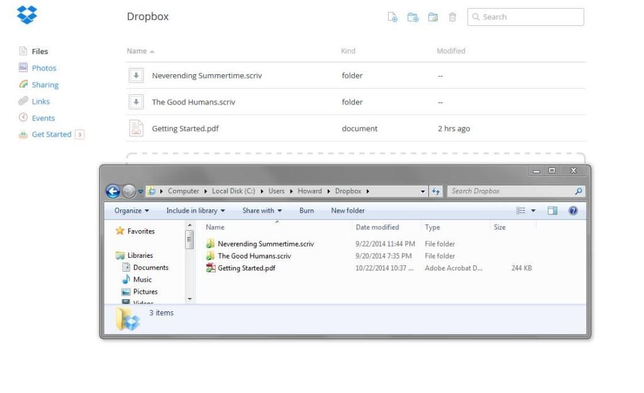Viewport: 644px width, 393px height.
Task: Click the Good Humans.scriv folder icon on web
Action: 136,102
